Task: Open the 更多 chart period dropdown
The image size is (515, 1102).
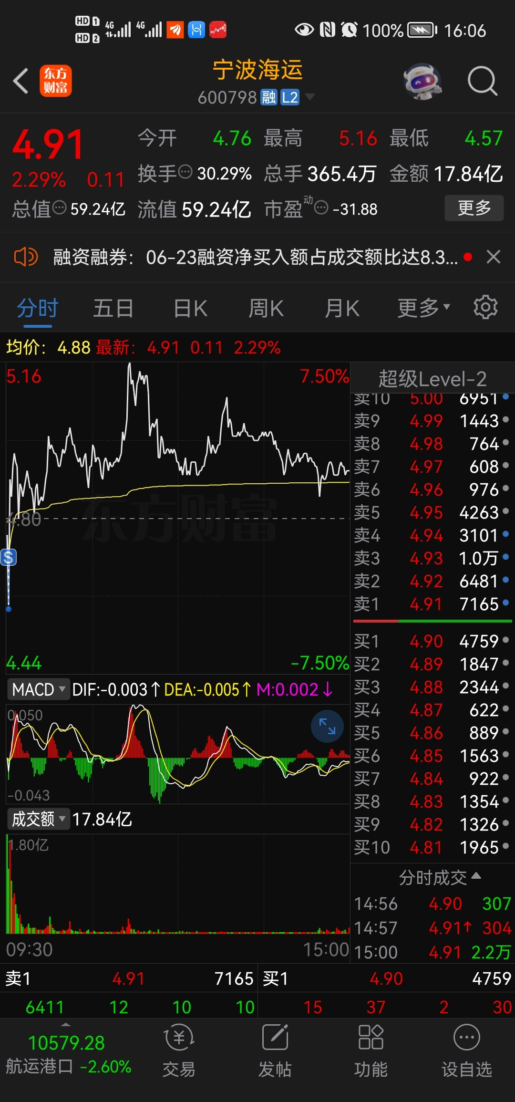Action: [423, 308]
